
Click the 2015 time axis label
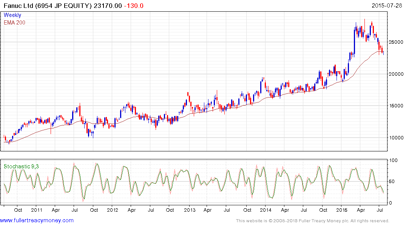tap(342, 210)
